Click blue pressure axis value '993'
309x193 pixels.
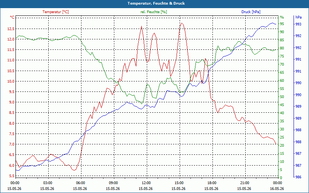(x=298, y=24)
